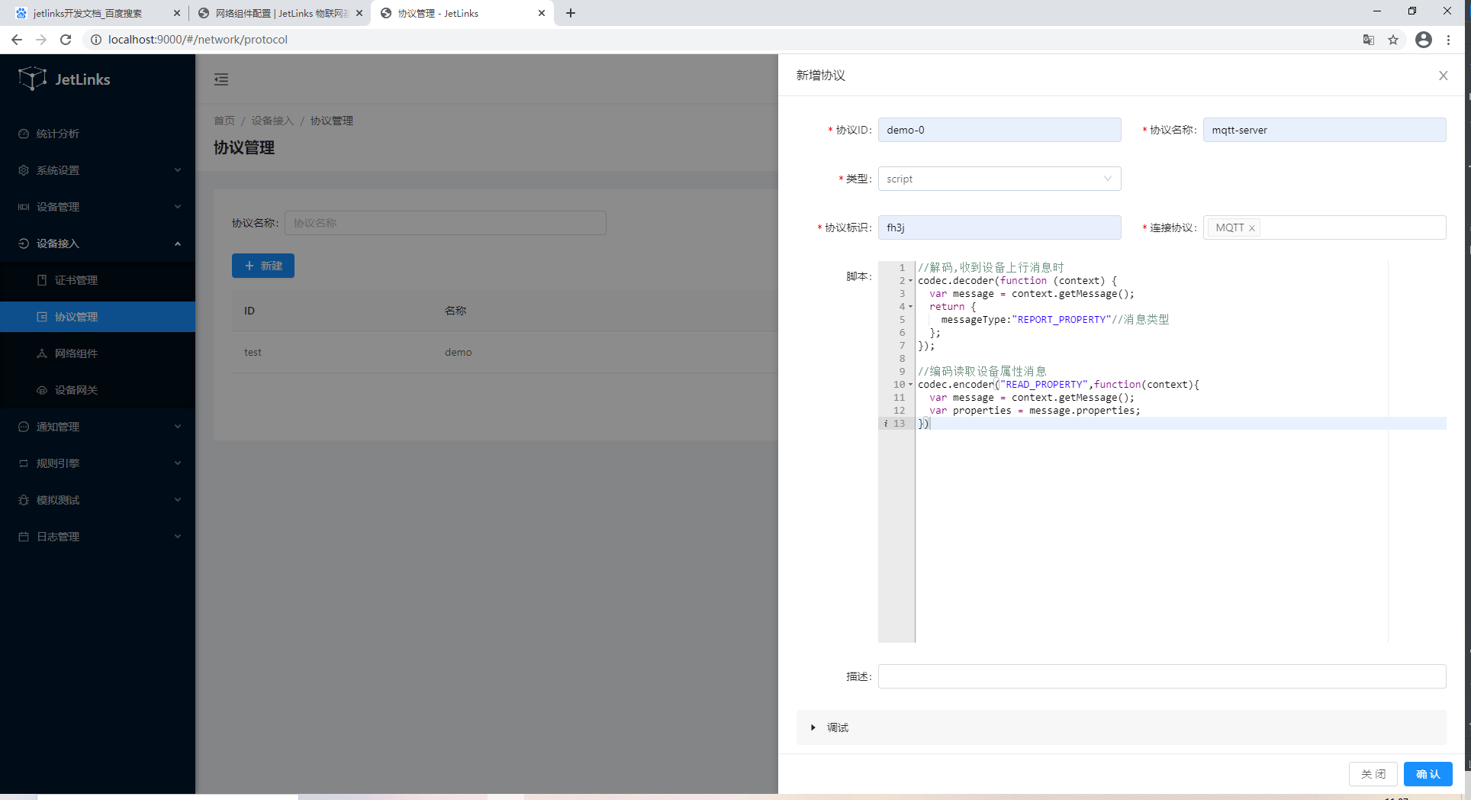Click the browser reload icon
This screenshot has height=800, width=1471.
pyautogui.click(x=66, y=40)
